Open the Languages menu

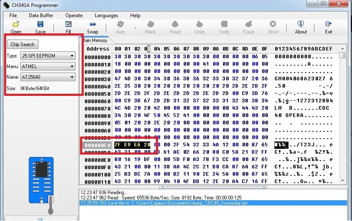(106, 15)
